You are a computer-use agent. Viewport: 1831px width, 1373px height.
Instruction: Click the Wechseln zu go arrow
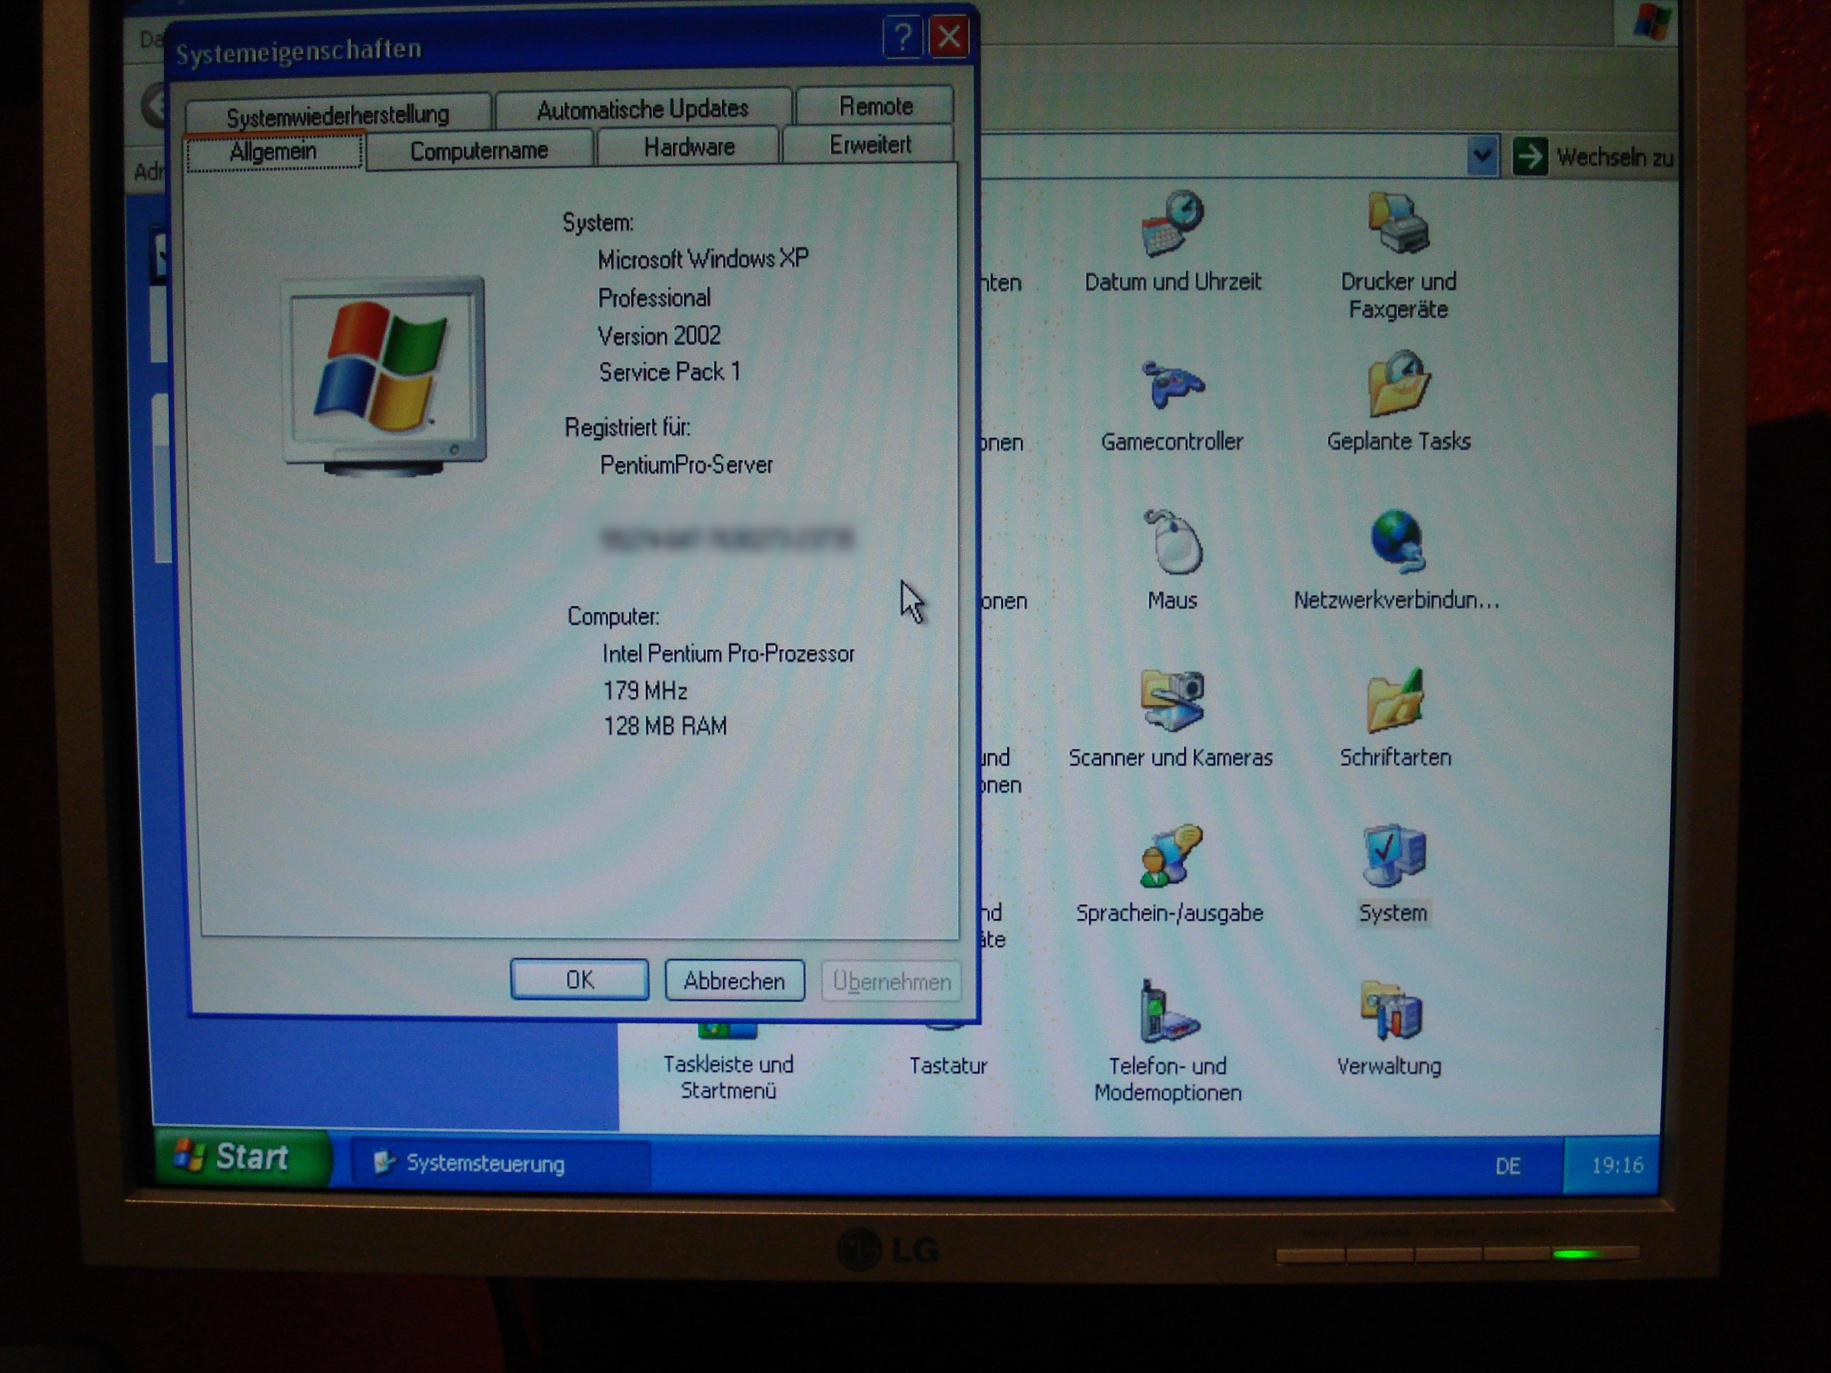point(1529,156)
